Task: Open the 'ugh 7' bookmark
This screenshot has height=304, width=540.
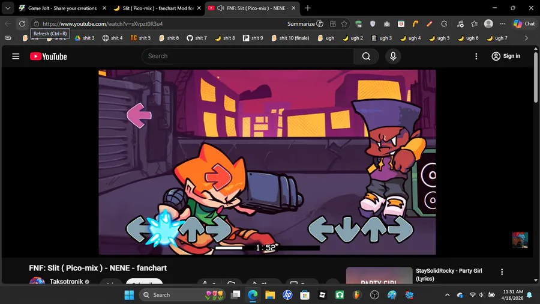Action: (x=497, y=38)
